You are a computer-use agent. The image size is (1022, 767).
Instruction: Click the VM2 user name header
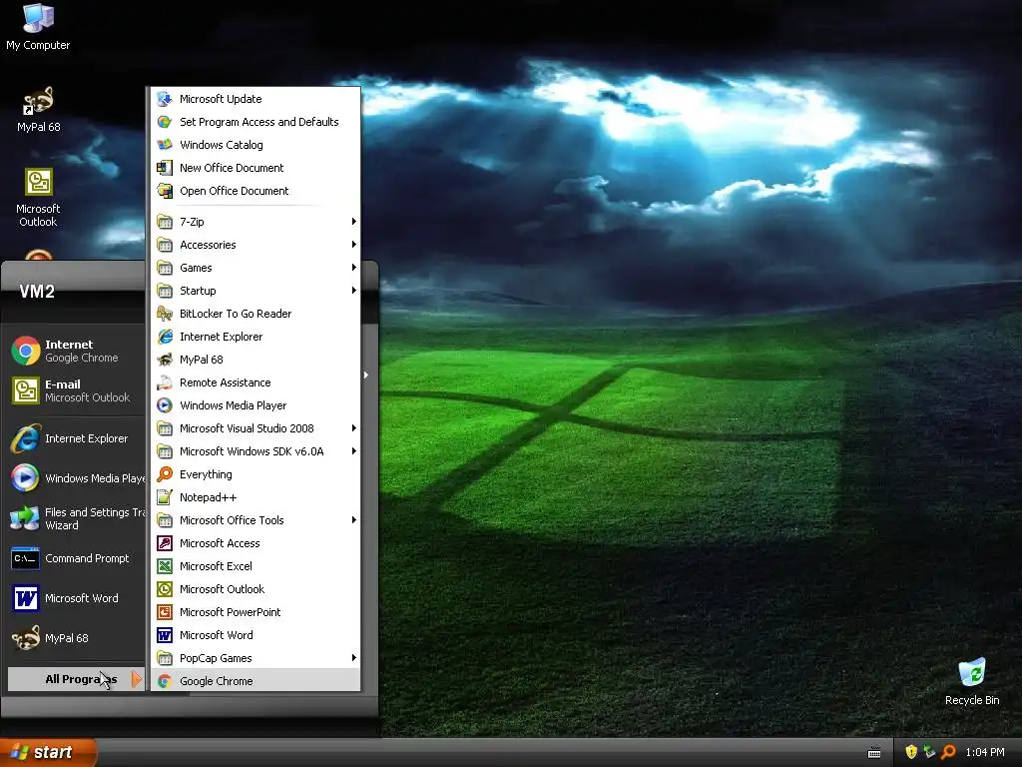point(37,292)
